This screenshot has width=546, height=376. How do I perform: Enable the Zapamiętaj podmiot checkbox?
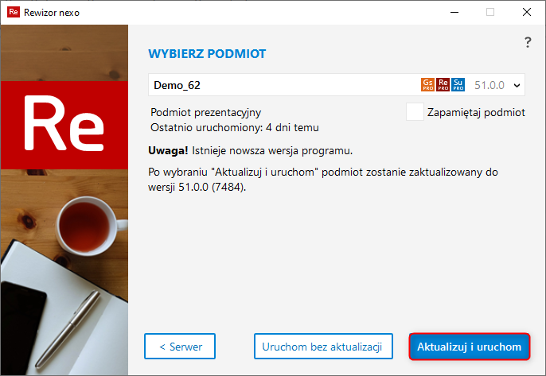coord(415,111)
